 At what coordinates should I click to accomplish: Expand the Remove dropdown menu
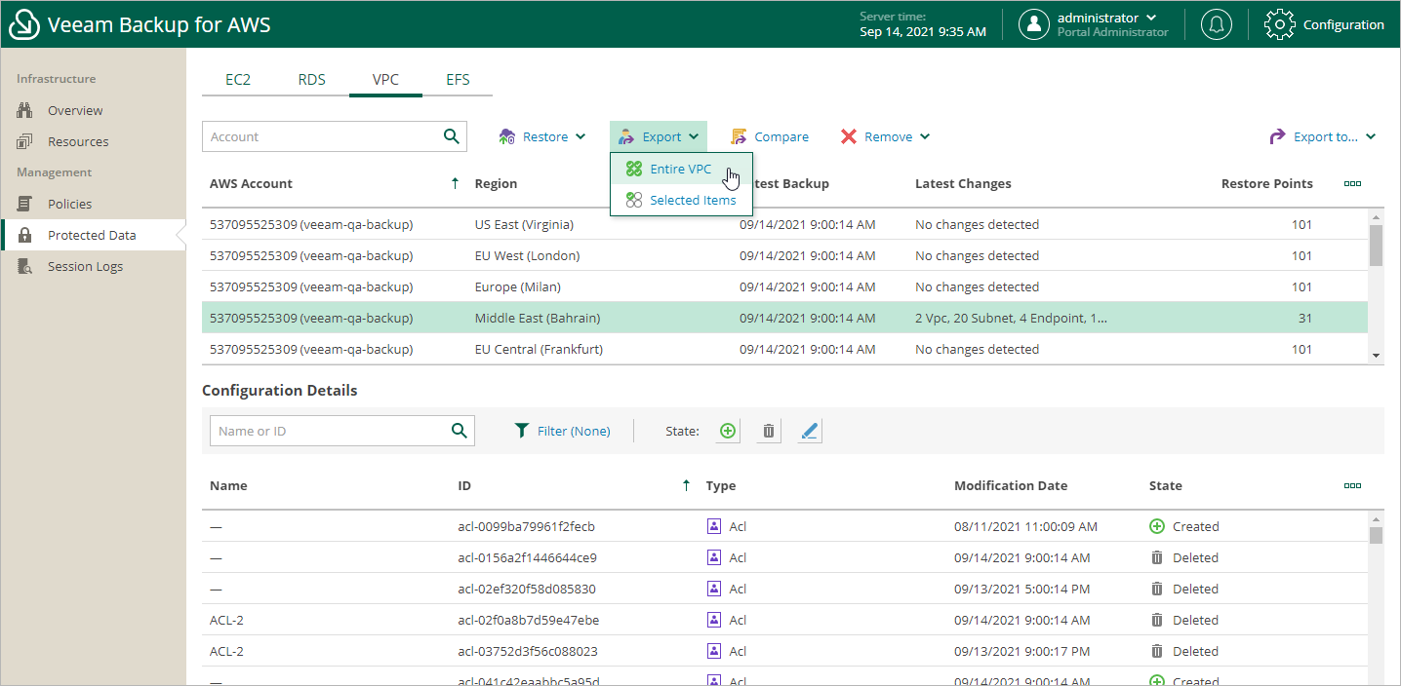pos(886,136)
